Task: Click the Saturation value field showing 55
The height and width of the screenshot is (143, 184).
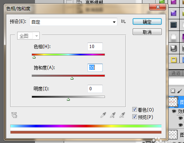Action: coord(95,68)
